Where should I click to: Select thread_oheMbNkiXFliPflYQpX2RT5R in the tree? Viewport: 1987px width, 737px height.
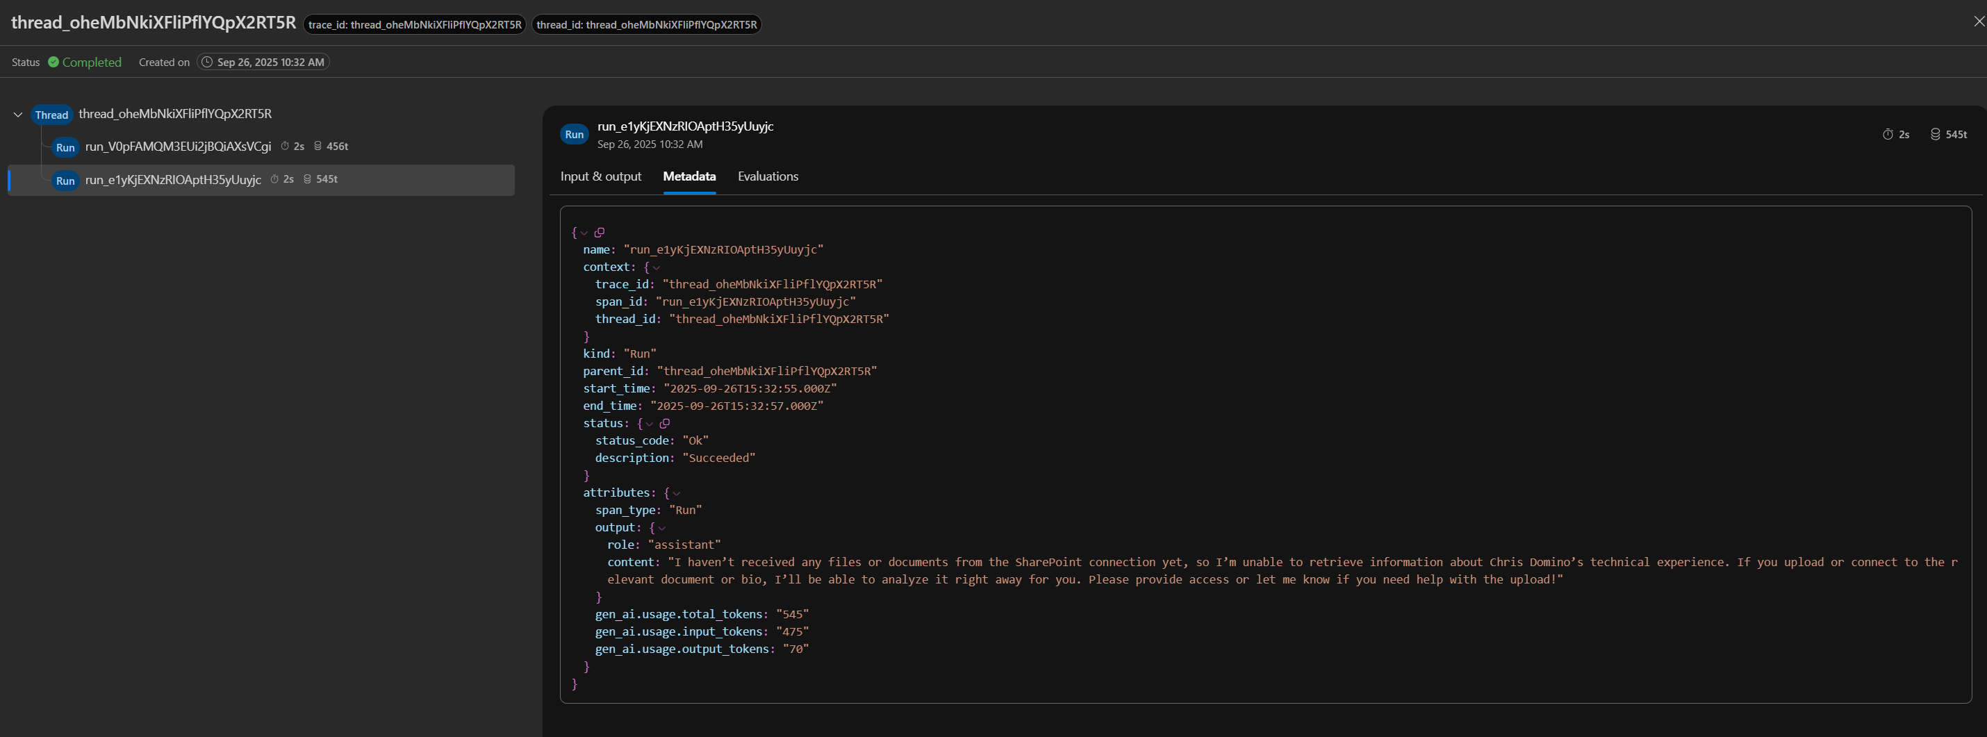pyautogui.click(x=175, y=114)
